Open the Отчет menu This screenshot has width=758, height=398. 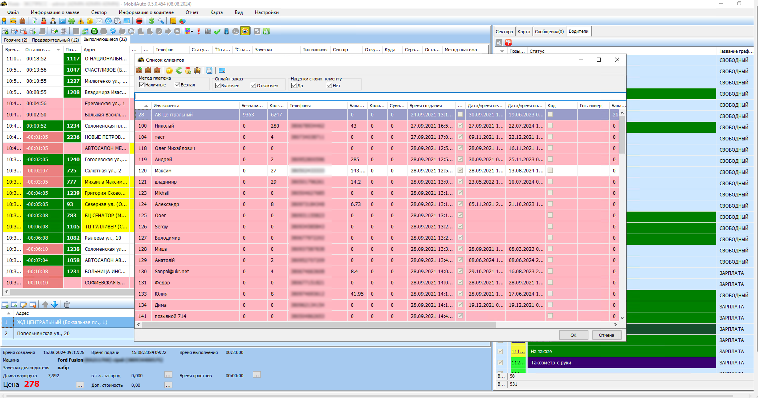click(192, 12)
